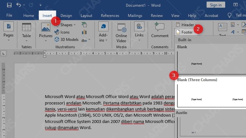Expand the Table dropdown arrow
The height and width of the screenshot is (138, 246).
click(27, 41)
